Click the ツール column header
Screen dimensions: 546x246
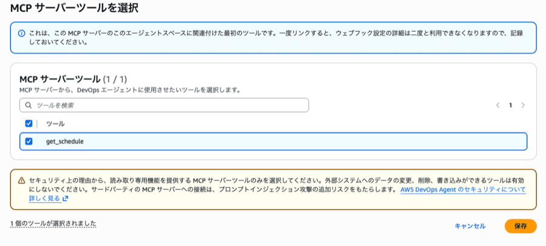click(x=55, y=123)
